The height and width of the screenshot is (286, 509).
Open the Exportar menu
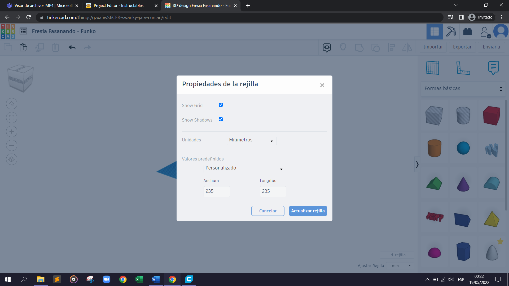click(x=462, y=47)
